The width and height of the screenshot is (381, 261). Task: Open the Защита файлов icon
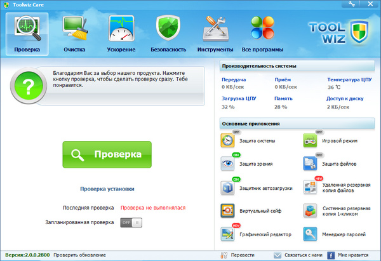310,164
